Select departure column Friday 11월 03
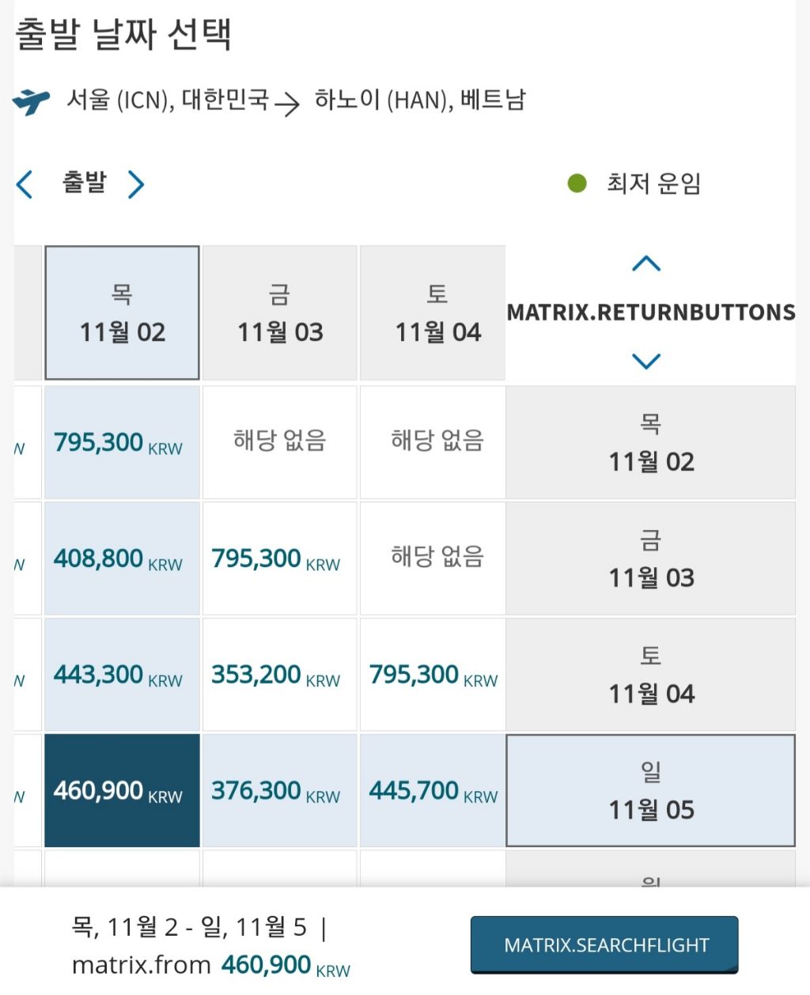 tap(280, 313)
